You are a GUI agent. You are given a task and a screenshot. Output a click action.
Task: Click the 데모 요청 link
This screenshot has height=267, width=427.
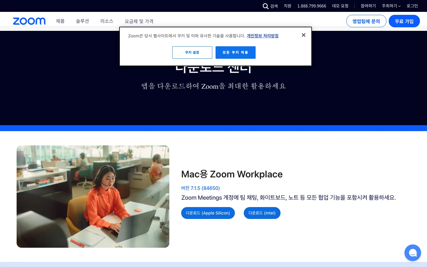[x=340, y=6]
